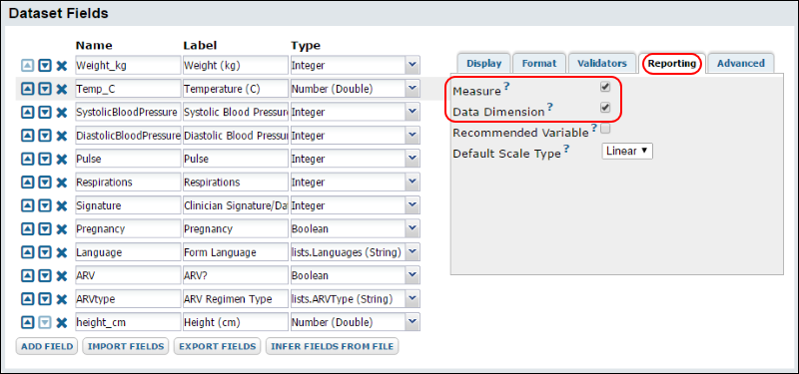Uncheck the Measure checkbox
This screenshot has height=374, width=799.
(605, 87)
